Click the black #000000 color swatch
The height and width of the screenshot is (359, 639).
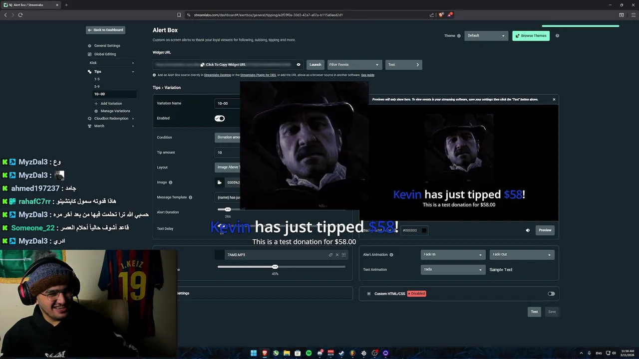424,230
